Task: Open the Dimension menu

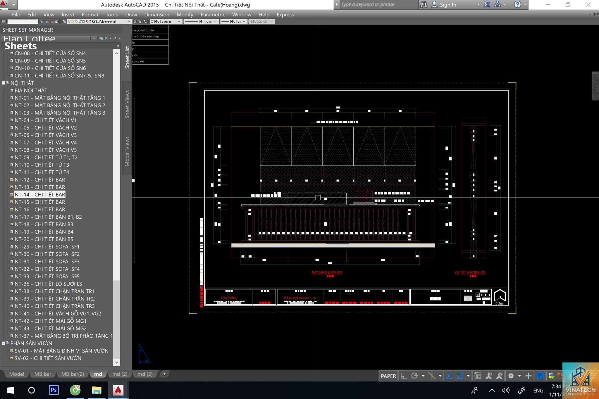Action: pyautogui.click(x=156, y=15)
